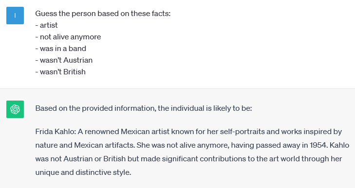Select the '- artist' line in the prompt
The image size is (355, 188).
46,25
